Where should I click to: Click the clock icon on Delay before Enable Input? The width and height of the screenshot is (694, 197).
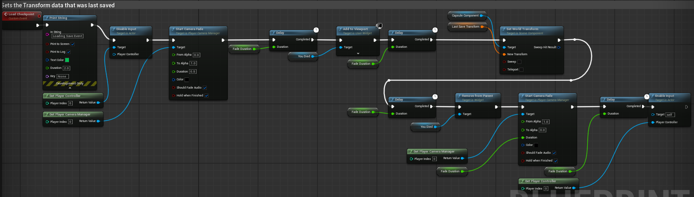pos(647,97)
